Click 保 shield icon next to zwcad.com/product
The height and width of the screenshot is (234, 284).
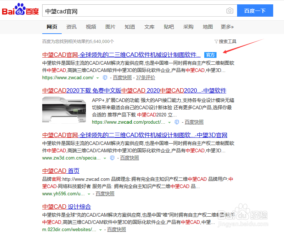(x=177, y=122)
